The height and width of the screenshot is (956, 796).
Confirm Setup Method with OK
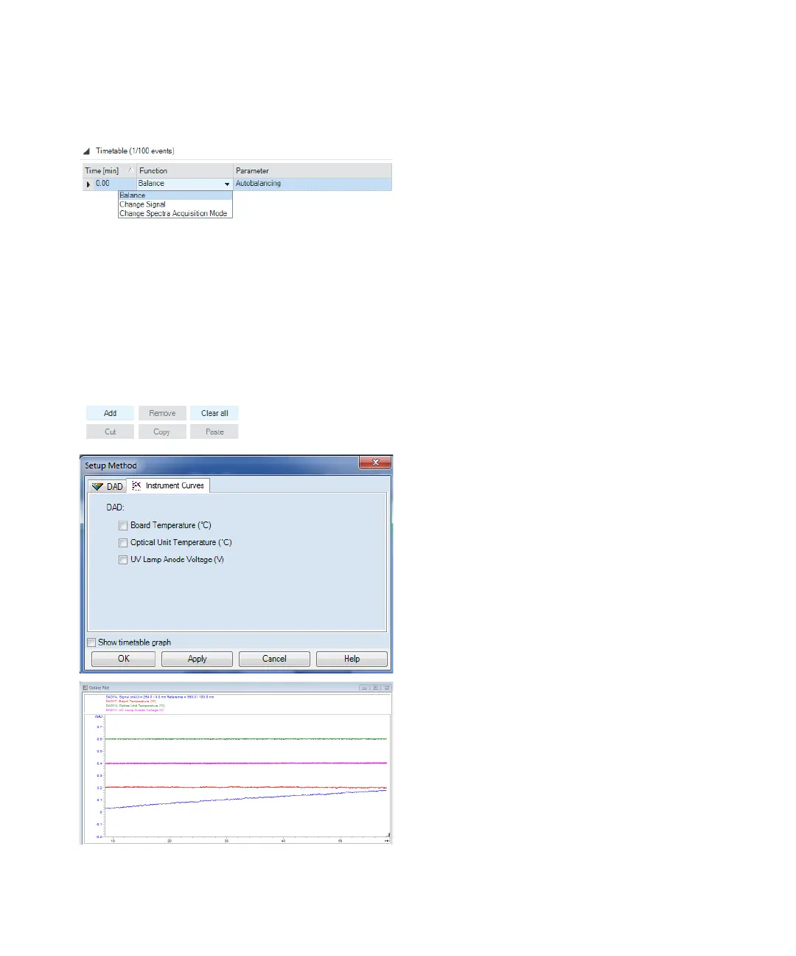[x=123, y=659]
